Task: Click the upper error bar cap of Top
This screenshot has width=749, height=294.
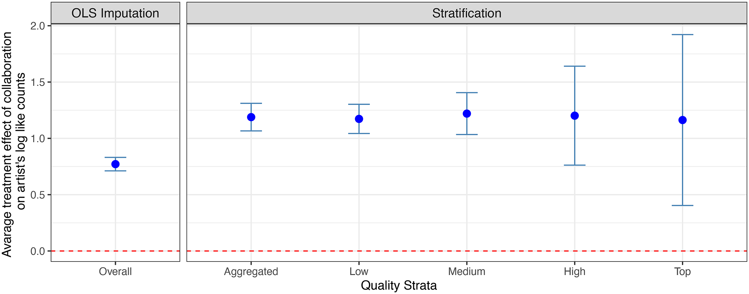Action: 683,35
